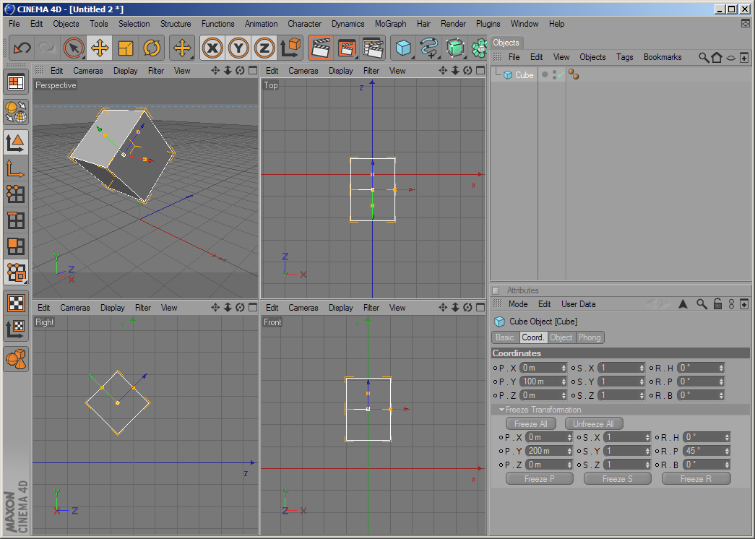Click the Undo arrow in the toolbar

[x=22, y=48]
